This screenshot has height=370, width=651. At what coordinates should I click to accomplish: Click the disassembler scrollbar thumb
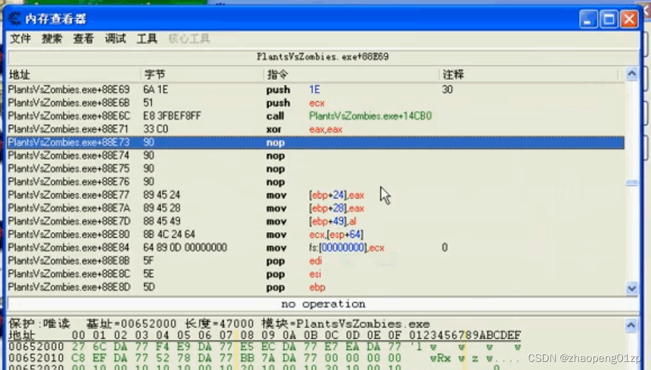click(x=632, y=183)
